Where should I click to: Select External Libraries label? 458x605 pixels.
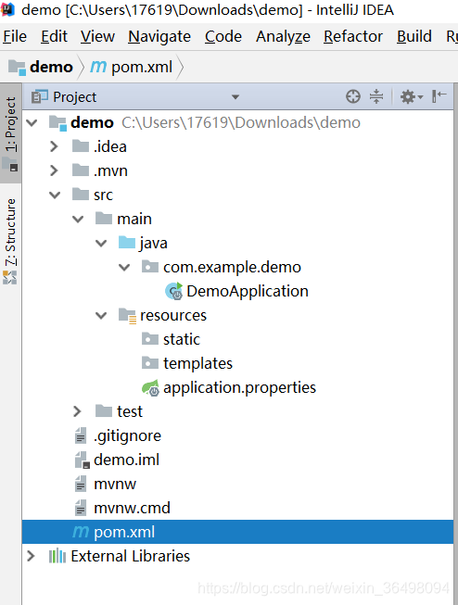(x=131, y=556)
